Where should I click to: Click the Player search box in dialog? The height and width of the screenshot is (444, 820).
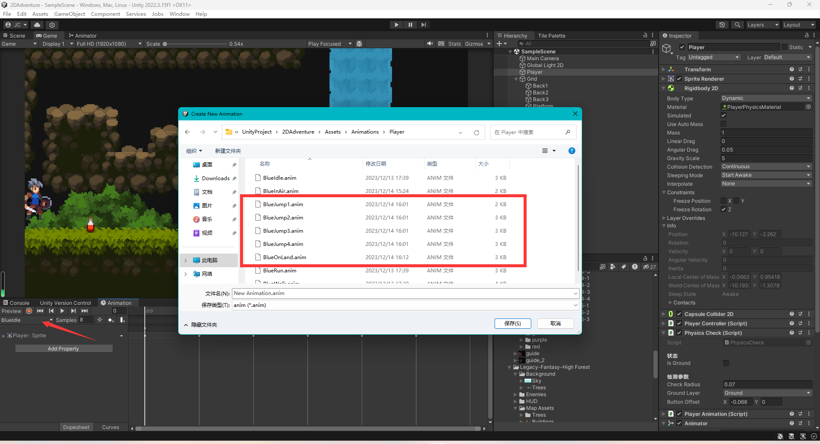coord(533,132)
